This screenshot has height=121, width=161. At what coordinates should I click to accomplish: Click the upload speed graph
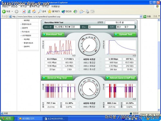(x=120, y=47)
